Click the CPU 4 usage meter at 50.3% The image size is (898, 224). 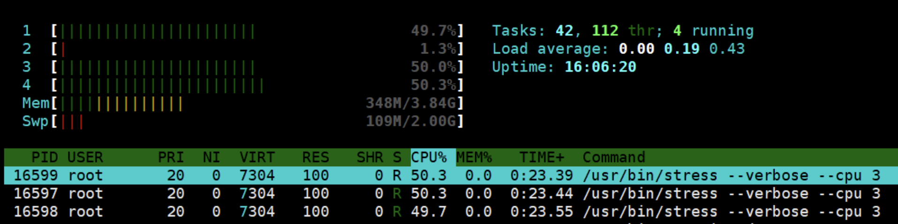point(257,85)
